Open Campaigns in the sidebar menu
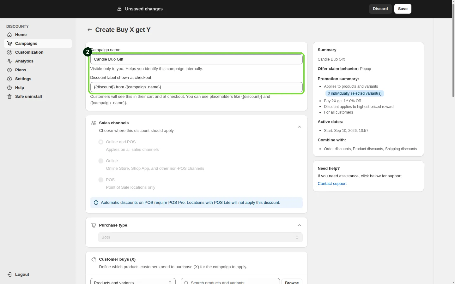This screenshot has height=284, width=455. [38, 44]
